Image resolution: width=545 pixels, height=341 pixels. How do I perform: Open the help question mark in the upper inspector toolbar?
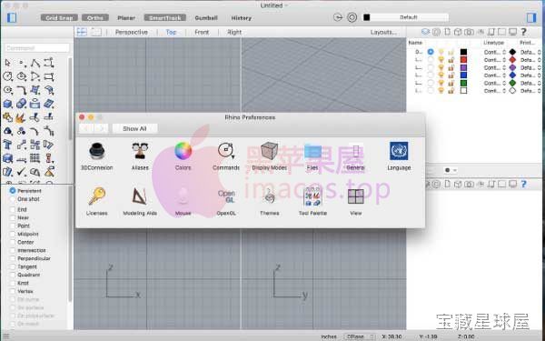[x=523, y=32]
